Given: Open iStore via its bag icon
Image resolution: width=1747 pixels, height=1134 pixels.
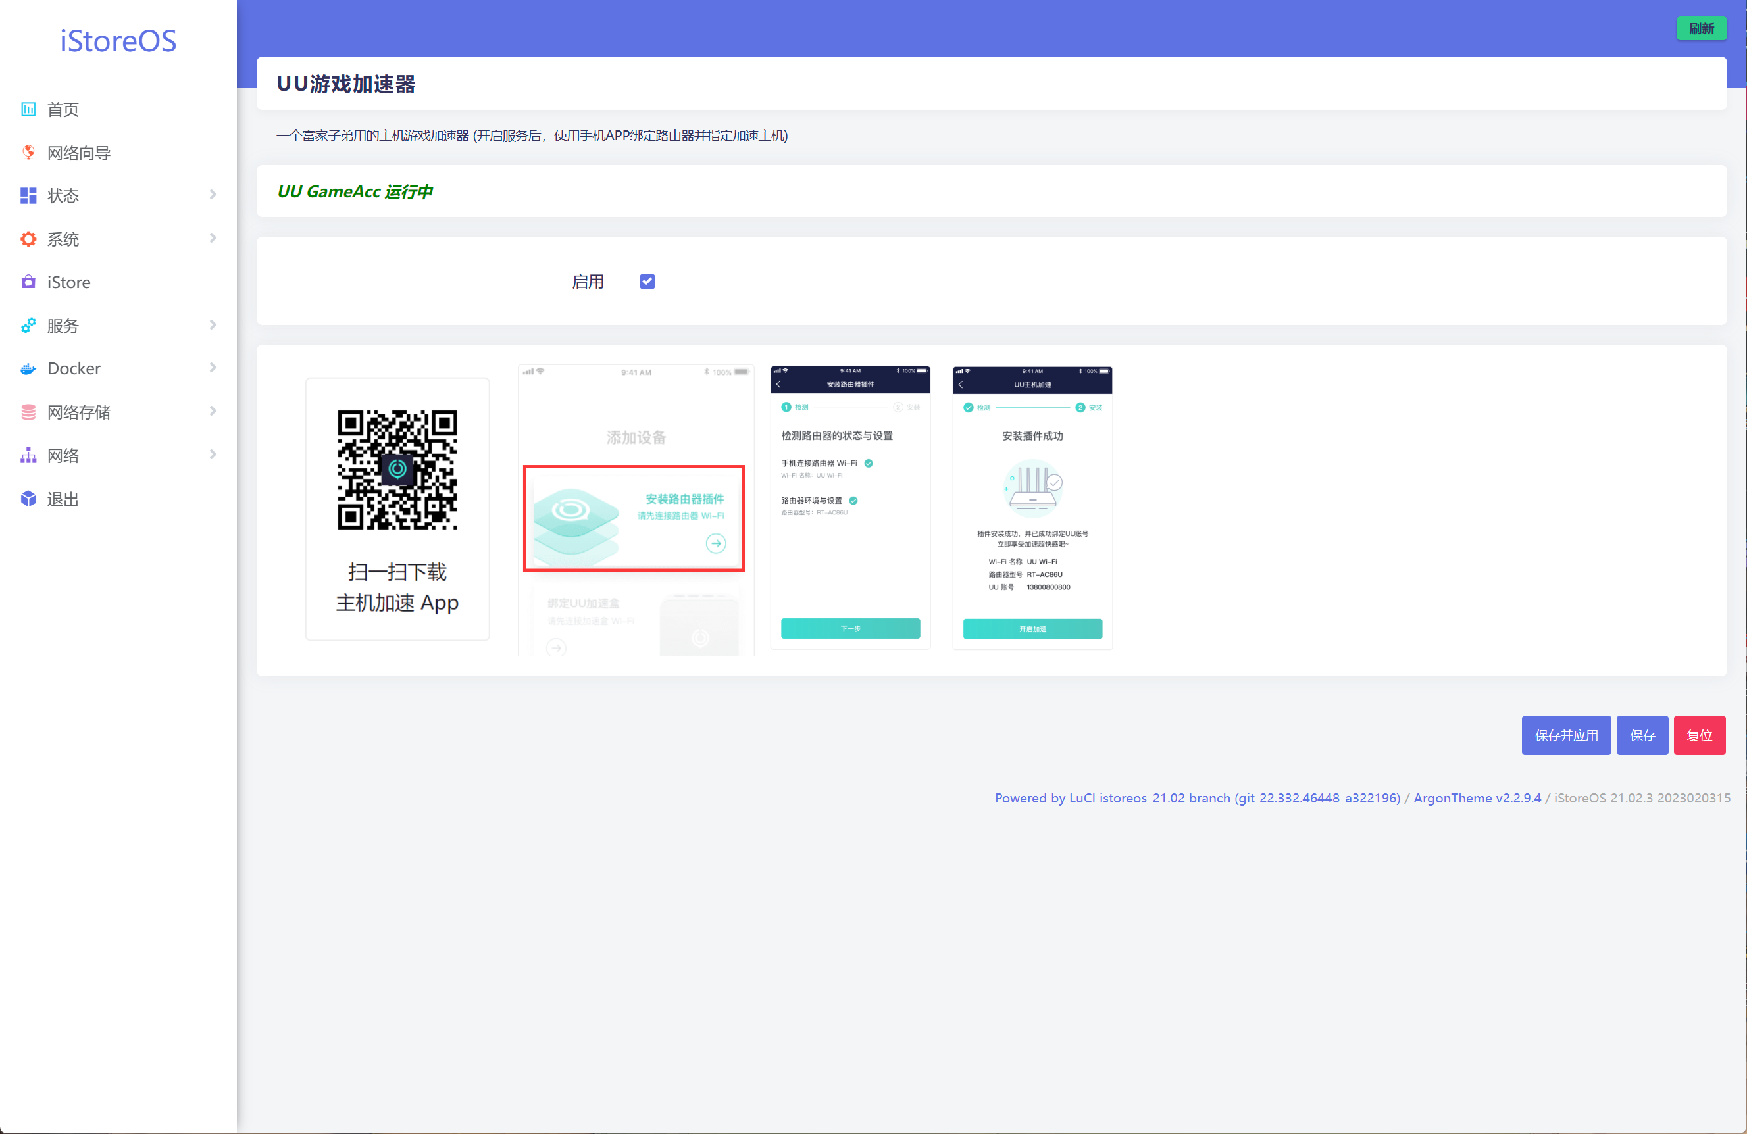Looking at the screenshot, I should point(28,282).
